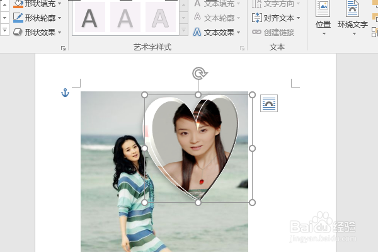Expand the 文本效果 dropdown arrow
This screenshot has width=378, height=252.
[238, 32]
